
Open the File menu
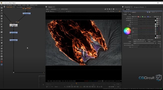click(2, 5)
